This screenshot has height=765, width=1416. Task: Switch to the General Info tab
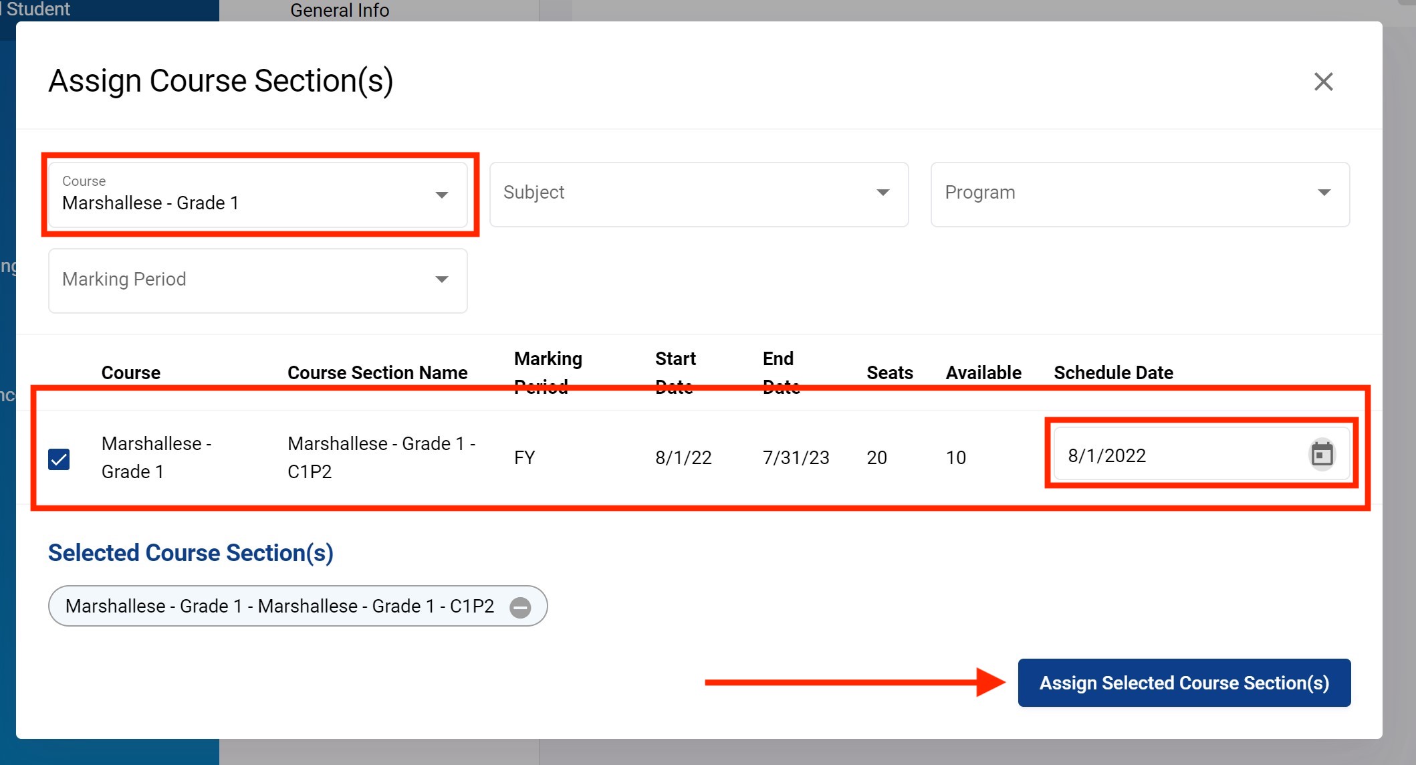(x=340, y=10)
